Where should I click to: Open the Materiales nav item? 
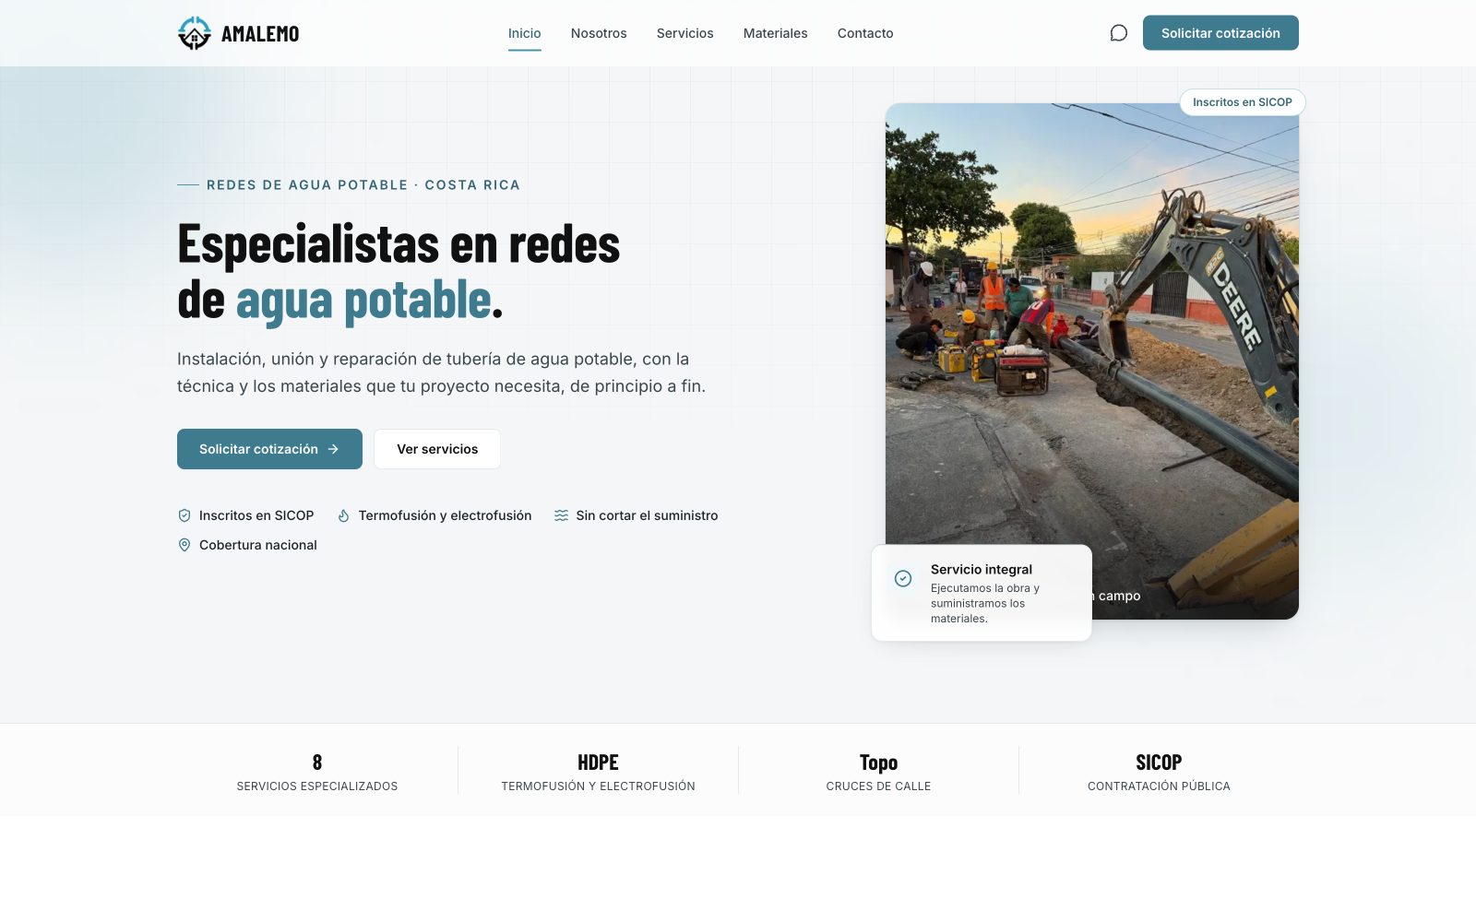776,33
